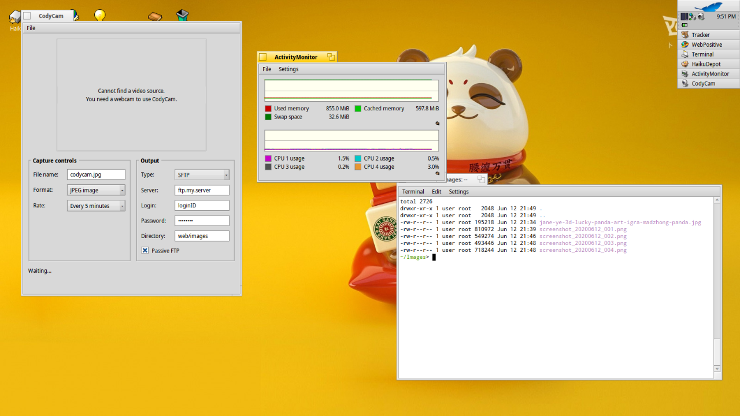The image size is (740, 416).
Task: Open the Settings menu in ActivityMonitor
Action: (x=288, y=69)
